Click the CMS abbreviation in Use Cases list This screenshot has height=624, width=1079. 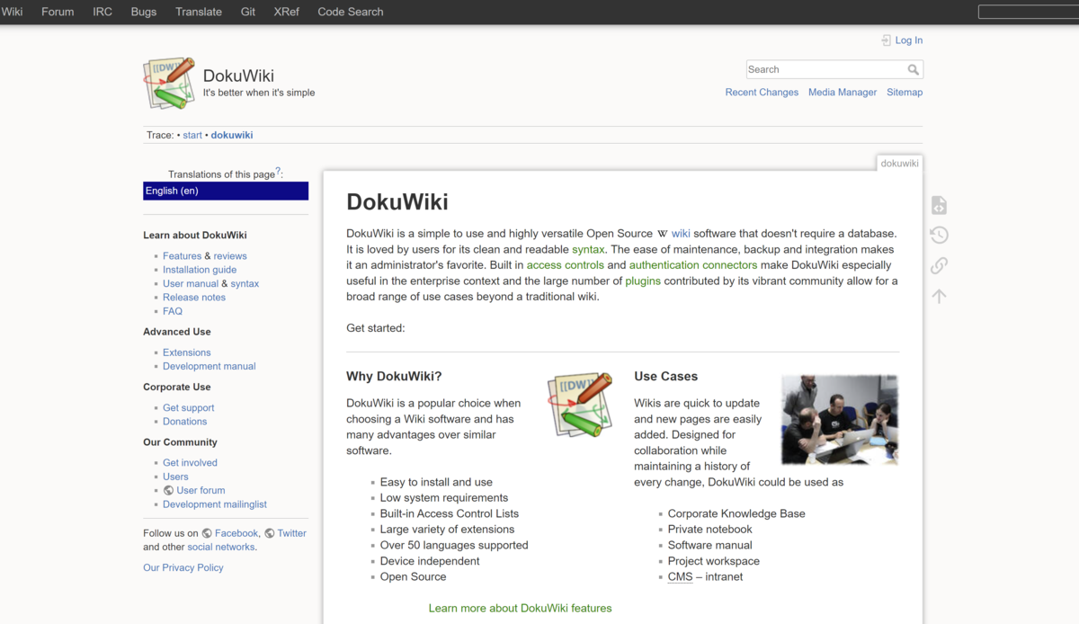point(680,577)
